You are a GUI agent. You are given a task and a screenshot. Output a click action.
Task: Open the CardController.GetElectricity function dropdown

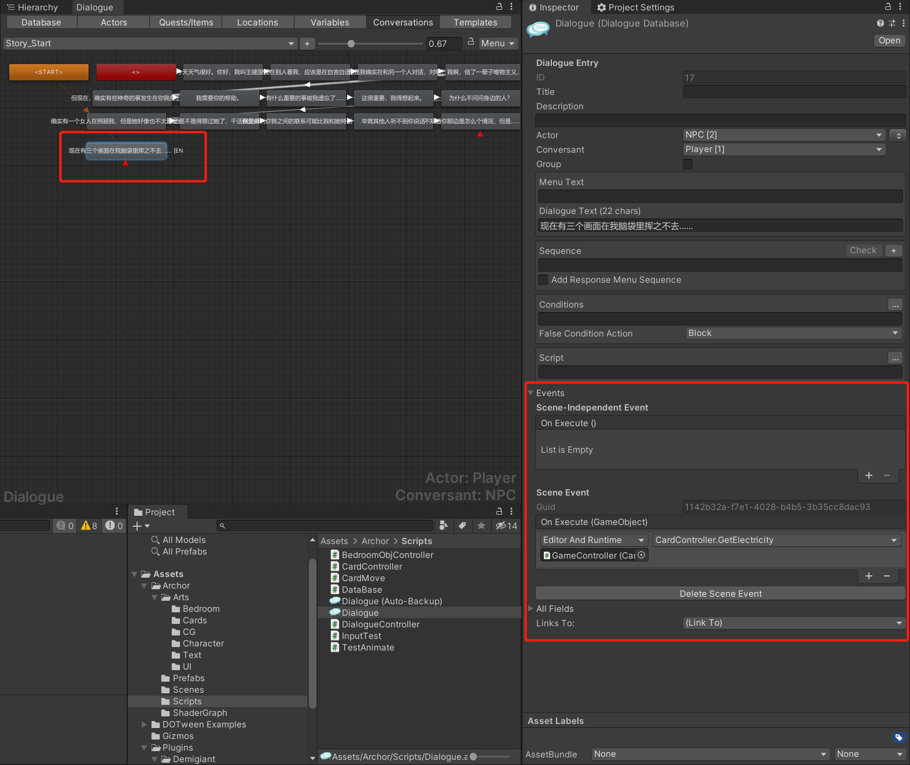coord(777,540)
